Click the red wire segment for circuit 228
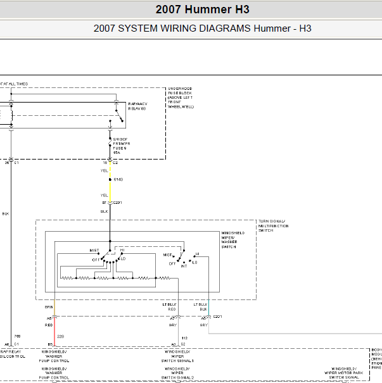The image size is (382, 383). (x=54, y=332)
